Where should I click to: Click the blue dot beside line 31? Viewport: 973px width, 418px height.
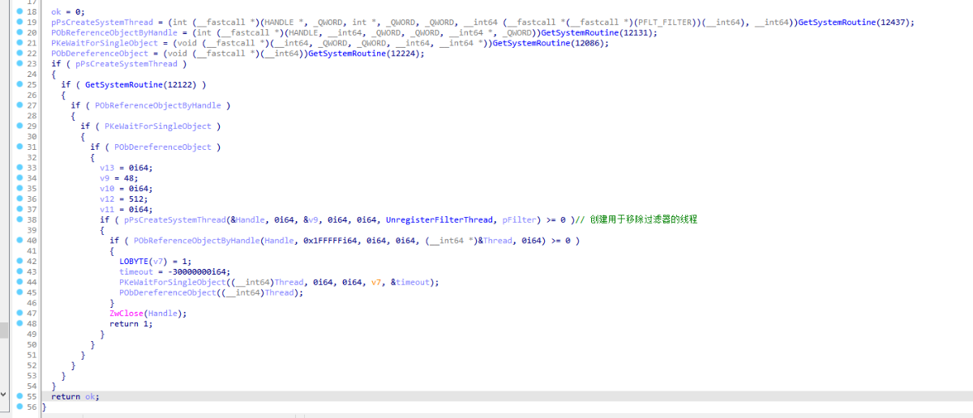[19, 147]
